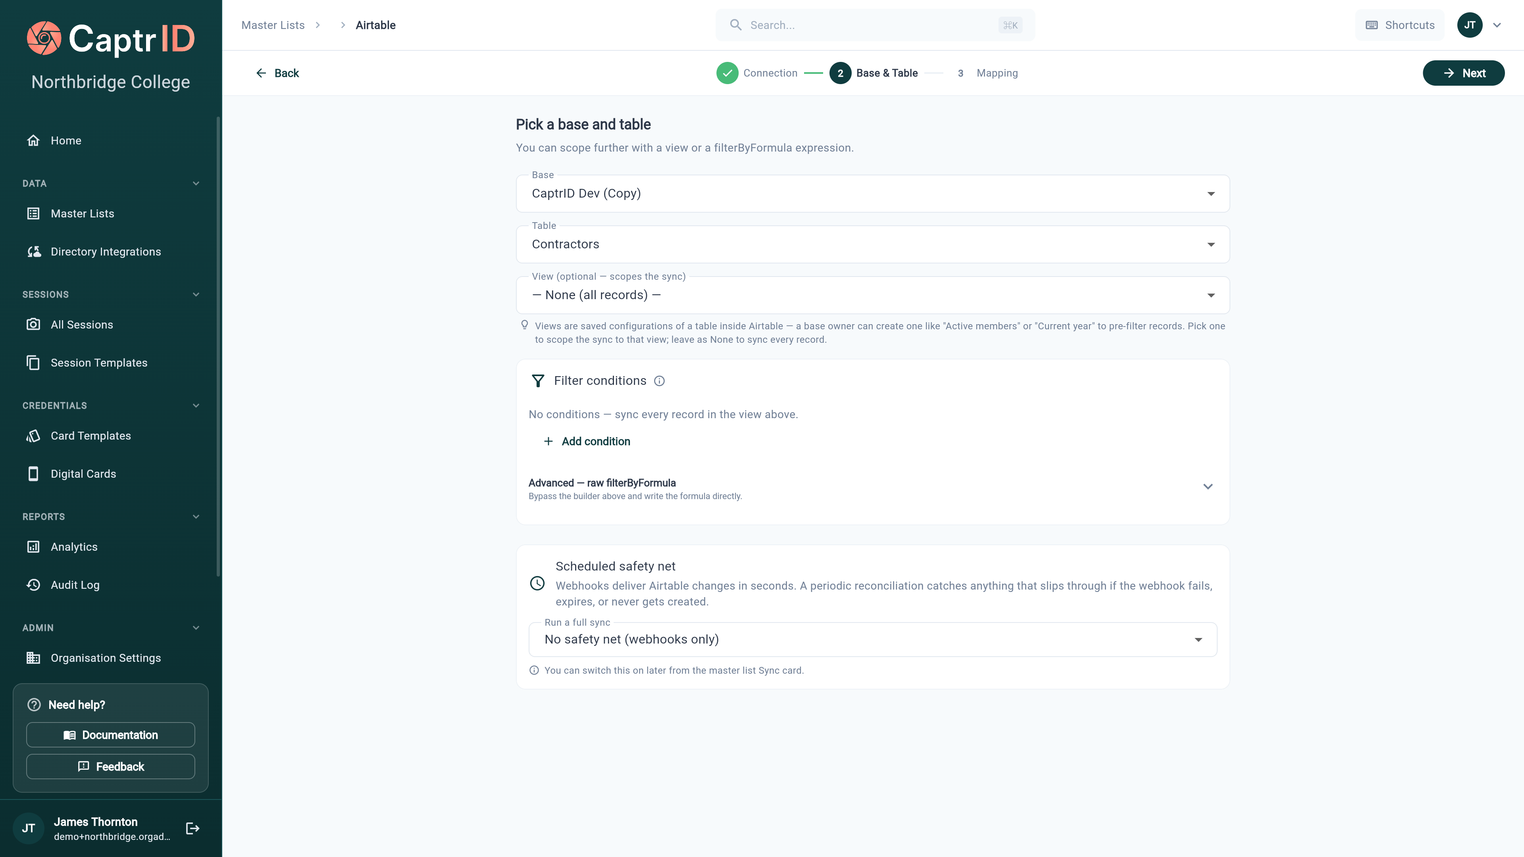The height and width of the screenshot is (857, 1524).
Task: Click the keyboard icon in Shortcuts
Action: tap(1372, 25)
